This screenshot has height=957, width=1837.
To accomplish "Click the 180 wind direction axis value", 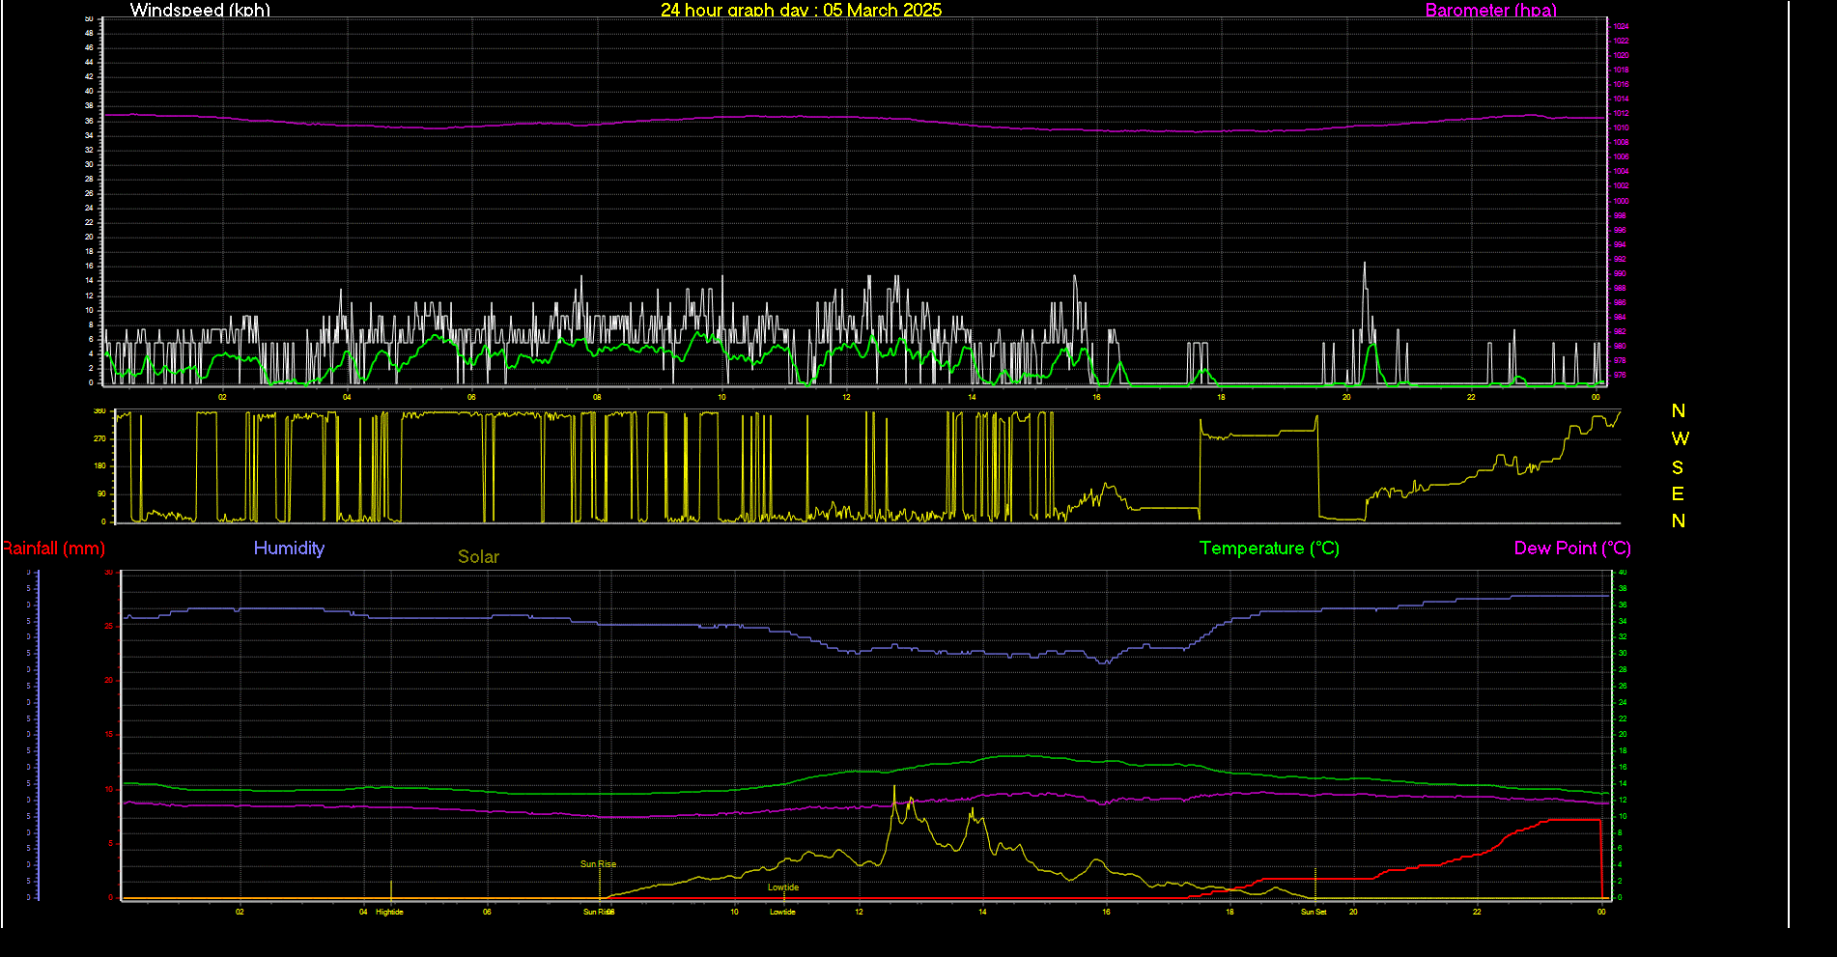I will (99, 465).
